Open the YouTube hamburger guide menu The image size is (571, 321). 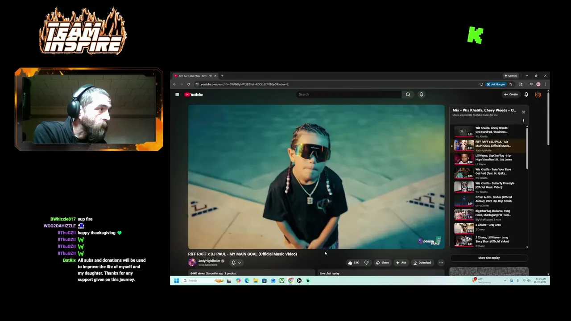(x=177, y=95)
